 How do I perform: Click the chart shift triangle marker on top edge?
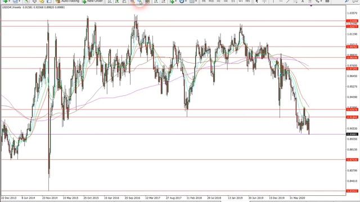tap(311, 6)
